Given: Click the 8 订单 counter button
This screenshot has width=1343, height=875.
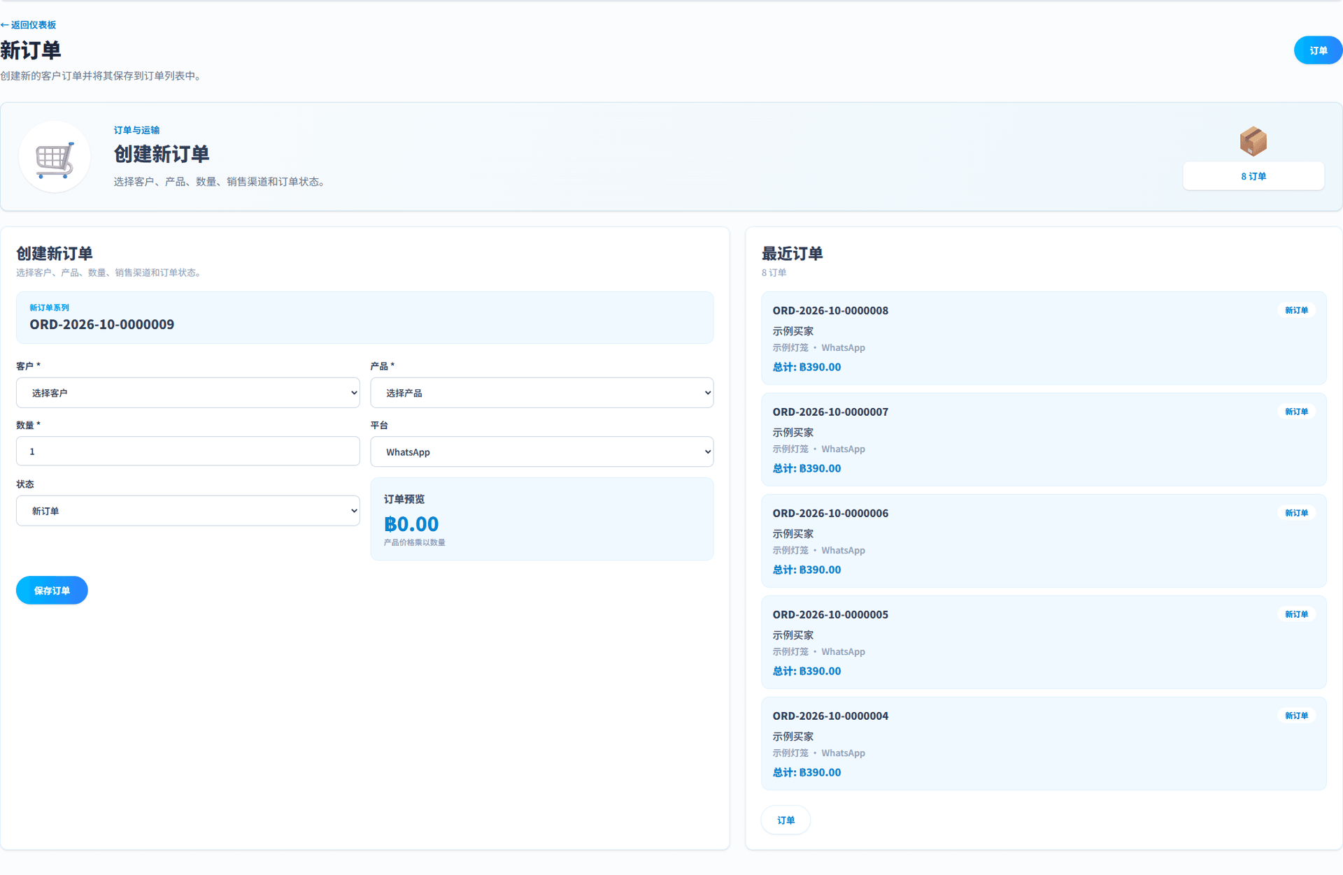Looking at the screenshot, I should pos(1253,176).
